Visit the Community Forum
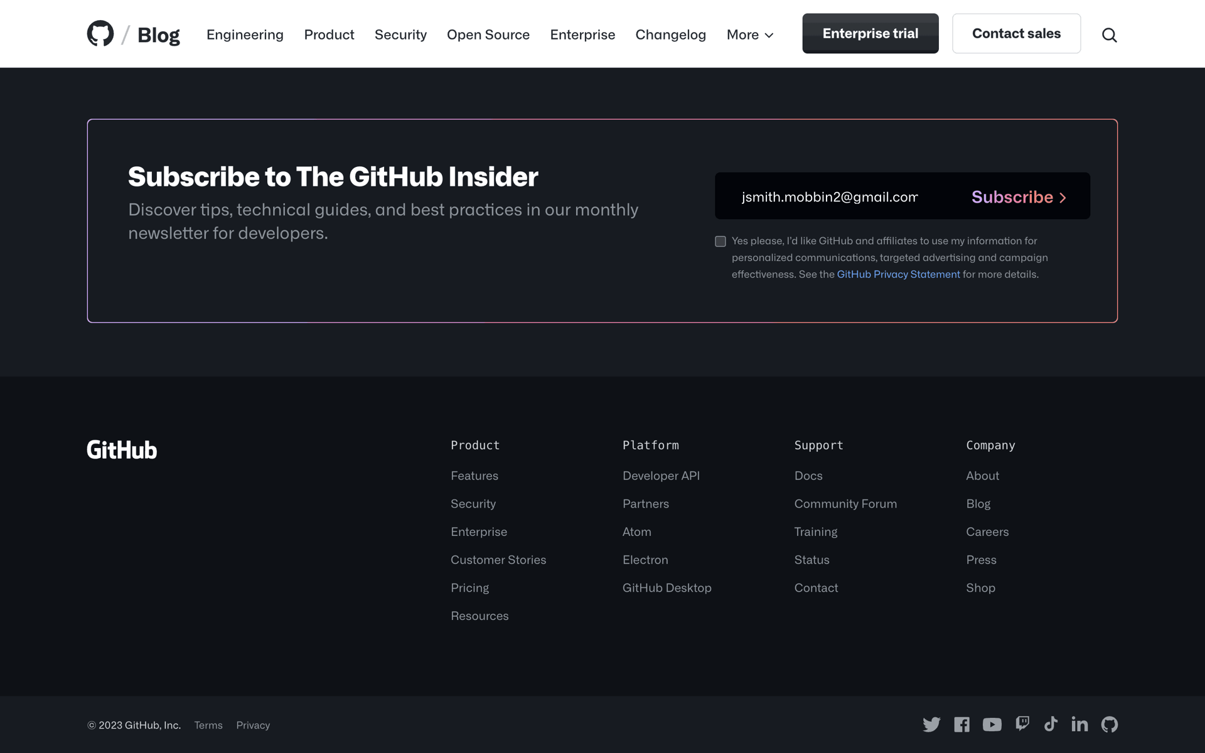1205x753 pixels. (x=845, y=504)
